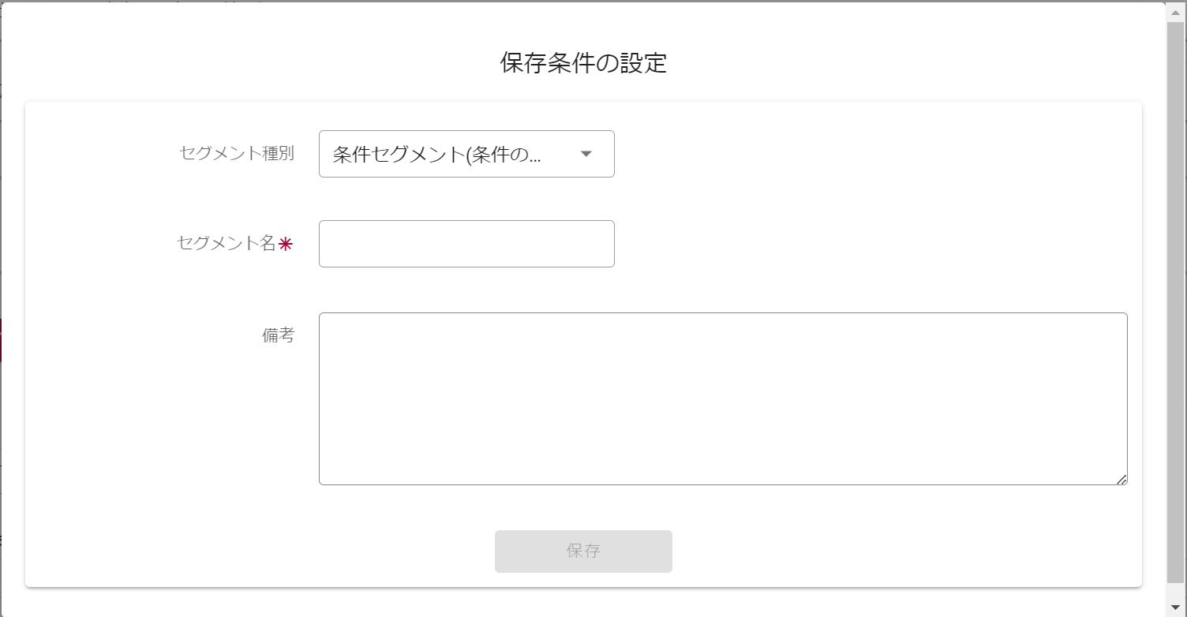The height and width of the screenshot is (617, 1187).
Task: Click the scrollbar down arrow
Action: pos(1175,607)
